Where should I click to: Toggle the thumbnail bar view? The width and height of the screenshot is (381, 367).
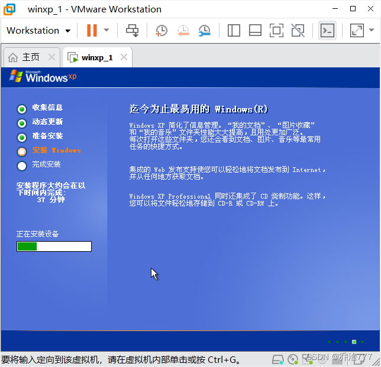(x=255, y=31)
